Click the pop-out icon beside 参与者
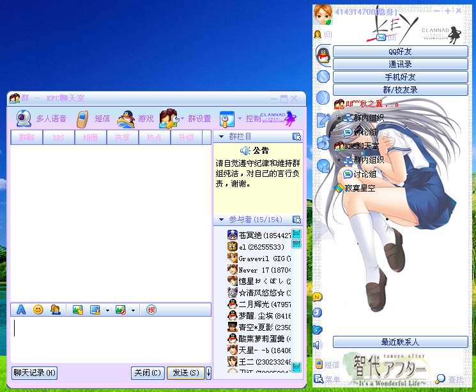This screenshot has height=392, width=476. (296, 220)
